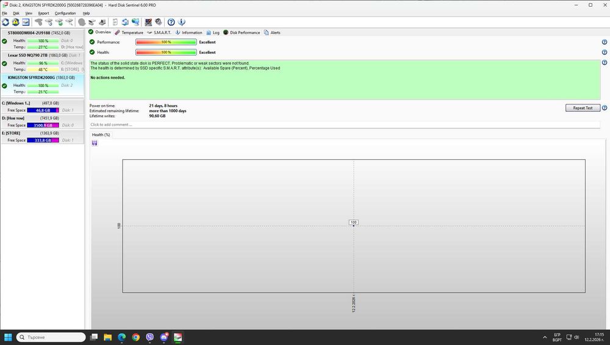The width and height of the screenshot is (610, 345).
Task: Click the E: free space 333,8 GB bar
Action: (43, 140)
